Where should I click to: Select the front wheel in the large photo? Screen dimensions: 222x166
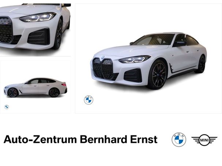157,75
